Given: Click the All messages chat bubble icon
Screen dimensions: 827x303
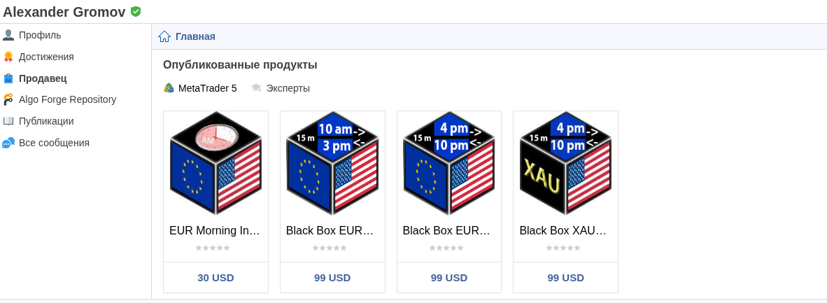Looking at the screenshot, I should pyautogui.click(x=8, y=143).
